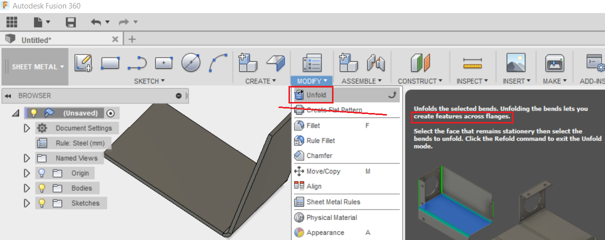Click the Sheet Metal Rules icon above Modify
This screenshot has height=240, width=605.
coord(312,63)
